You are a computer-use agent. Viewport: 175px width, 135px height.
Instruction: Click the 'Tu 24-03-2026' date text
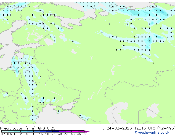(116, 128)
